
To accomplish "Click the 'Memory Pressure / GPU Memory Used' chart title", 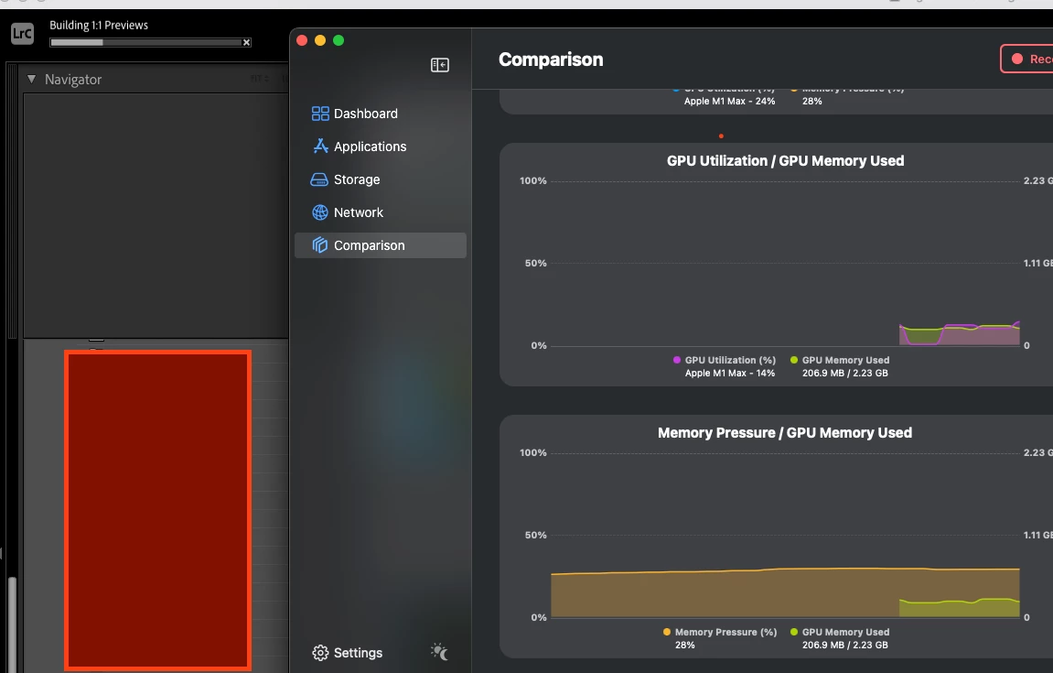I will tap(784, 433).
